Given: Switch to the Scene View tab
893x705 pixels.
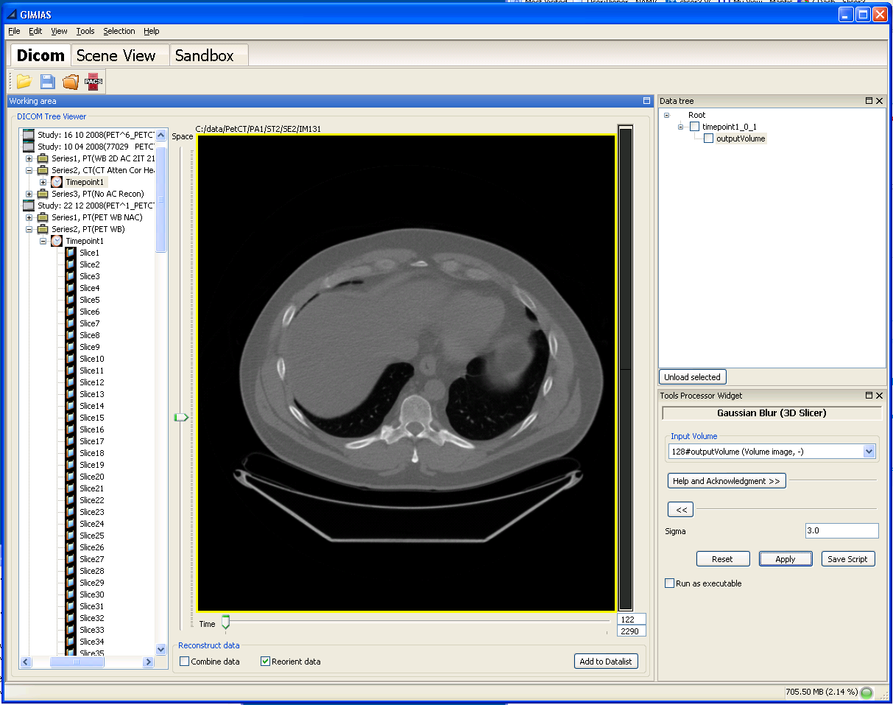Looking at the screenshot, I should coord(116,56).
